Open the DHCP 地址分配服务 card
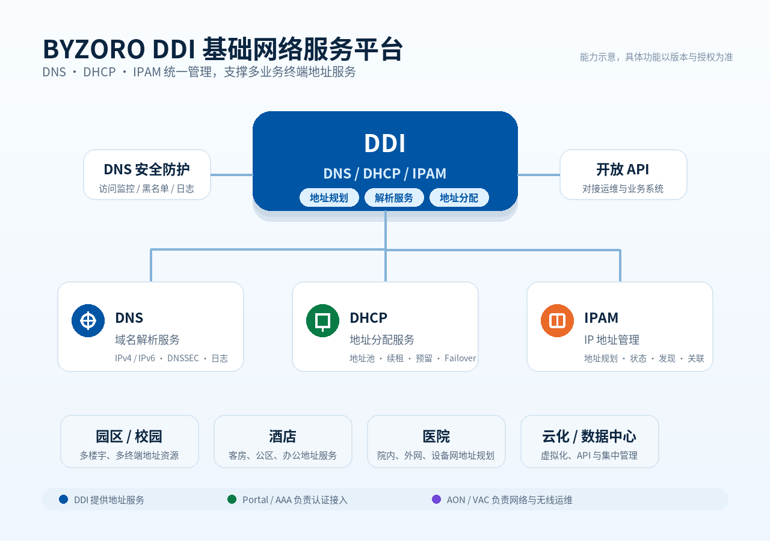 (x=385, y=326)
